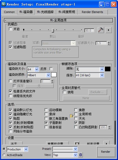Screen dimensions: 118x160
Task: Click the 3ds Max app icon in title bar
Action: (4, 4)
